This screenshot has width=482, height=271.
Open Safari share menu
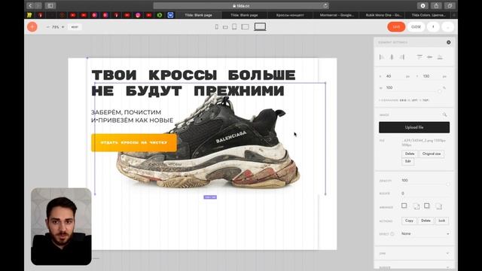[x=436, y=5]
